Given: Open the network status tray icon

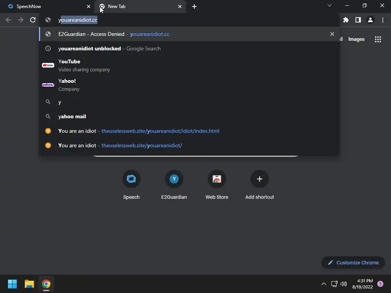Looking at the screenshot, I should (334, 284).
